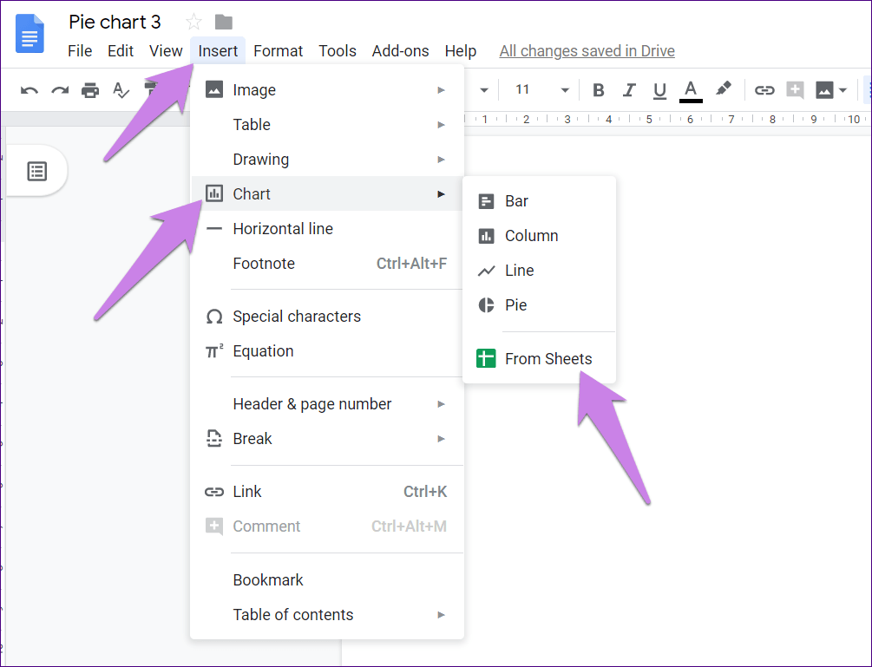
Task: Toggle Underline formatting
Action: click(x=659, y=90)
